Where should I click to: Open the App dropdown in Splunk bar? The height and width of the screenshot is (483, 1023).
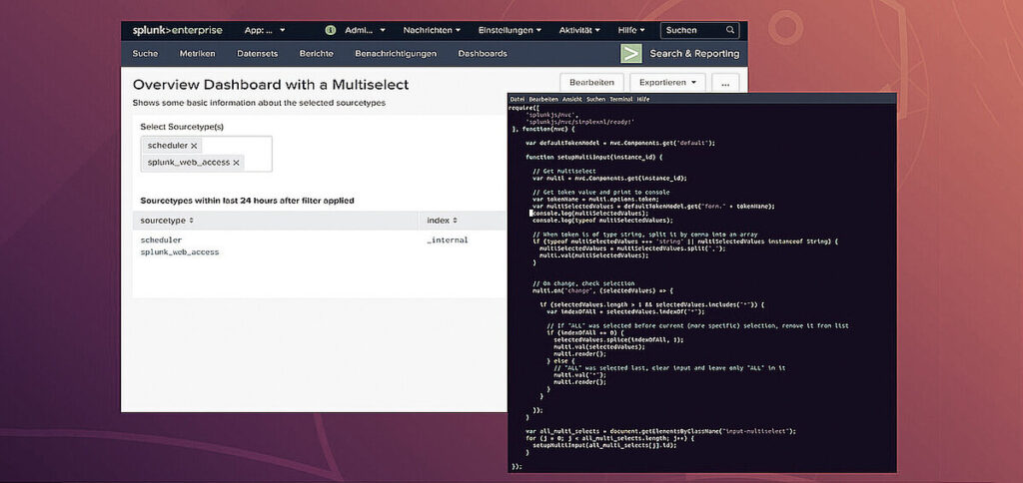(265, 30)
